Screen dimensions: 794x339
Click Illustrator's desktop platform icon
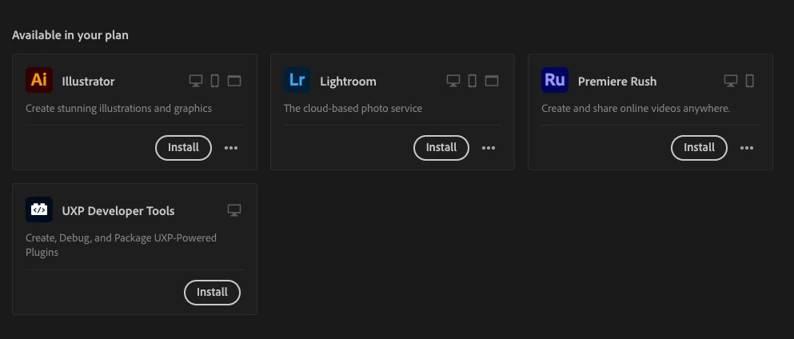pyautogui.click(x=195, y=81)
